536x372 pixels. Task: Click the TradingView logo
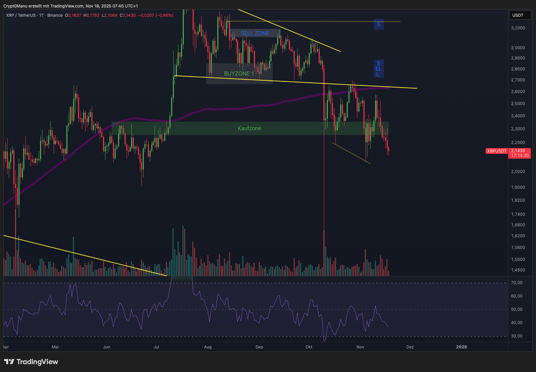coord(31,362)
